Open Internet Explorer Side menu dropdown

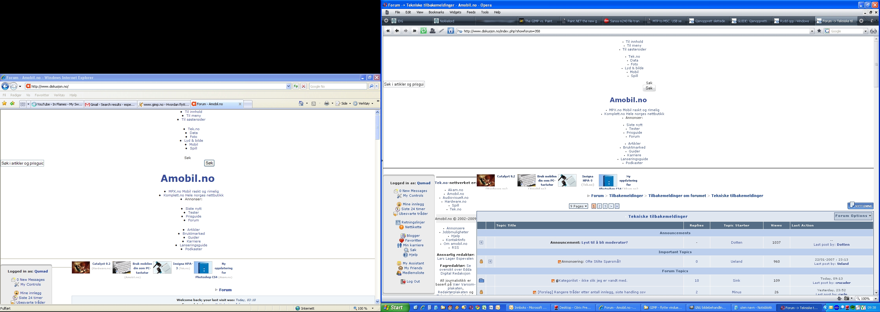(343, 103)
